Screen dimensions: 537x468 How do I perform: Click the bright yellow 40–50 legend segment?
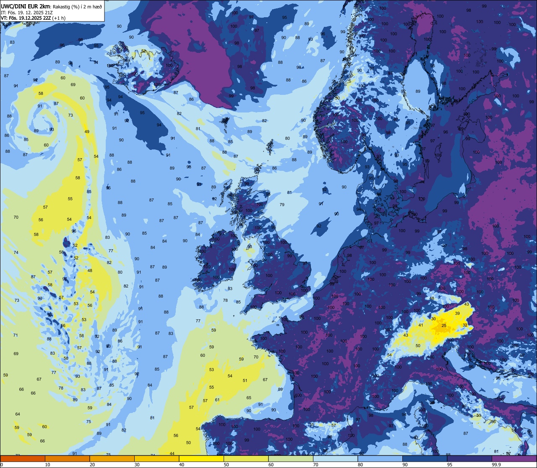tap(201, 458)
